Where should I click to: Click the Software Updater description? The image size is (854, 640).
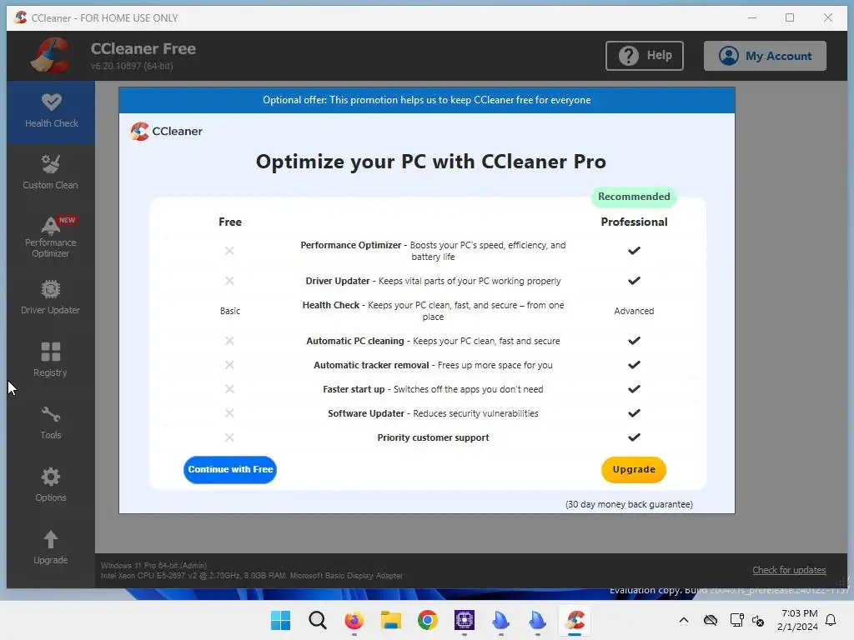point(433,413)
